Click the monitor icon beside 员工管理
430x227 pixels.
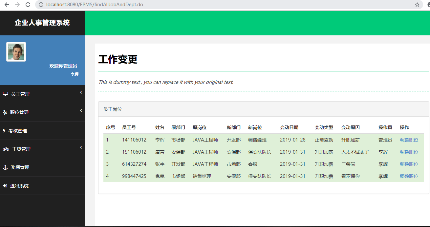[x=5, y=94]
